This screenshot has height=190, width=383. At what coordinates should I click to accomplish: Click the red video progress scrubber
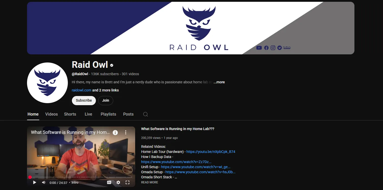pyautogui.click(x=30, y=177)
